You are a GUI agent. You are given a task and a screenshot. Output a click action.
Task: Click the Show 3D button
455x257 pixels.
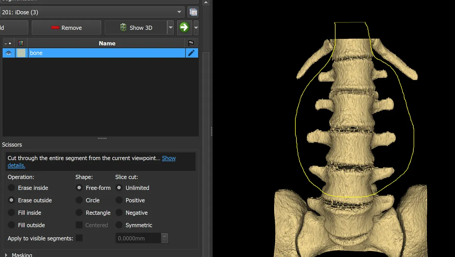tap(136, 28)
